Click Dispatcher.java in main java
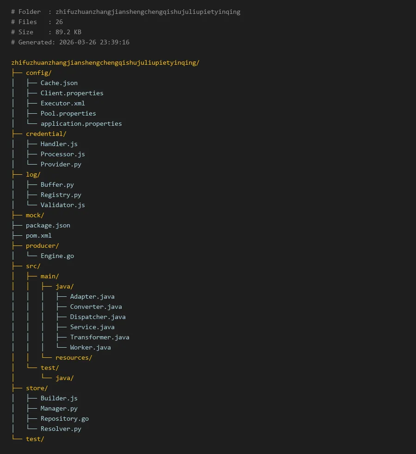Screen dimensions: 416x454 (x=98, y=317)
